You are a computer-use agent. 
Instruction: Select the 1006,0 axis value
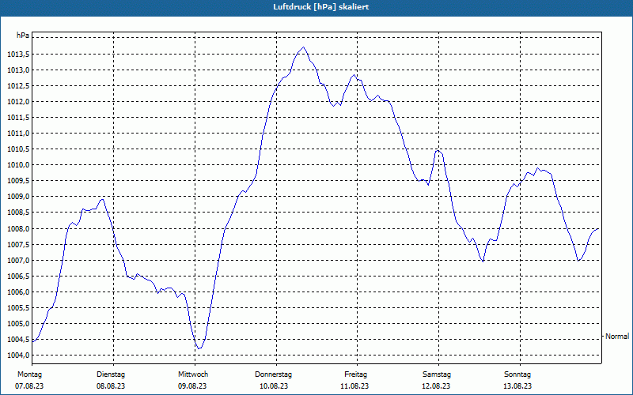pos(18,292)
